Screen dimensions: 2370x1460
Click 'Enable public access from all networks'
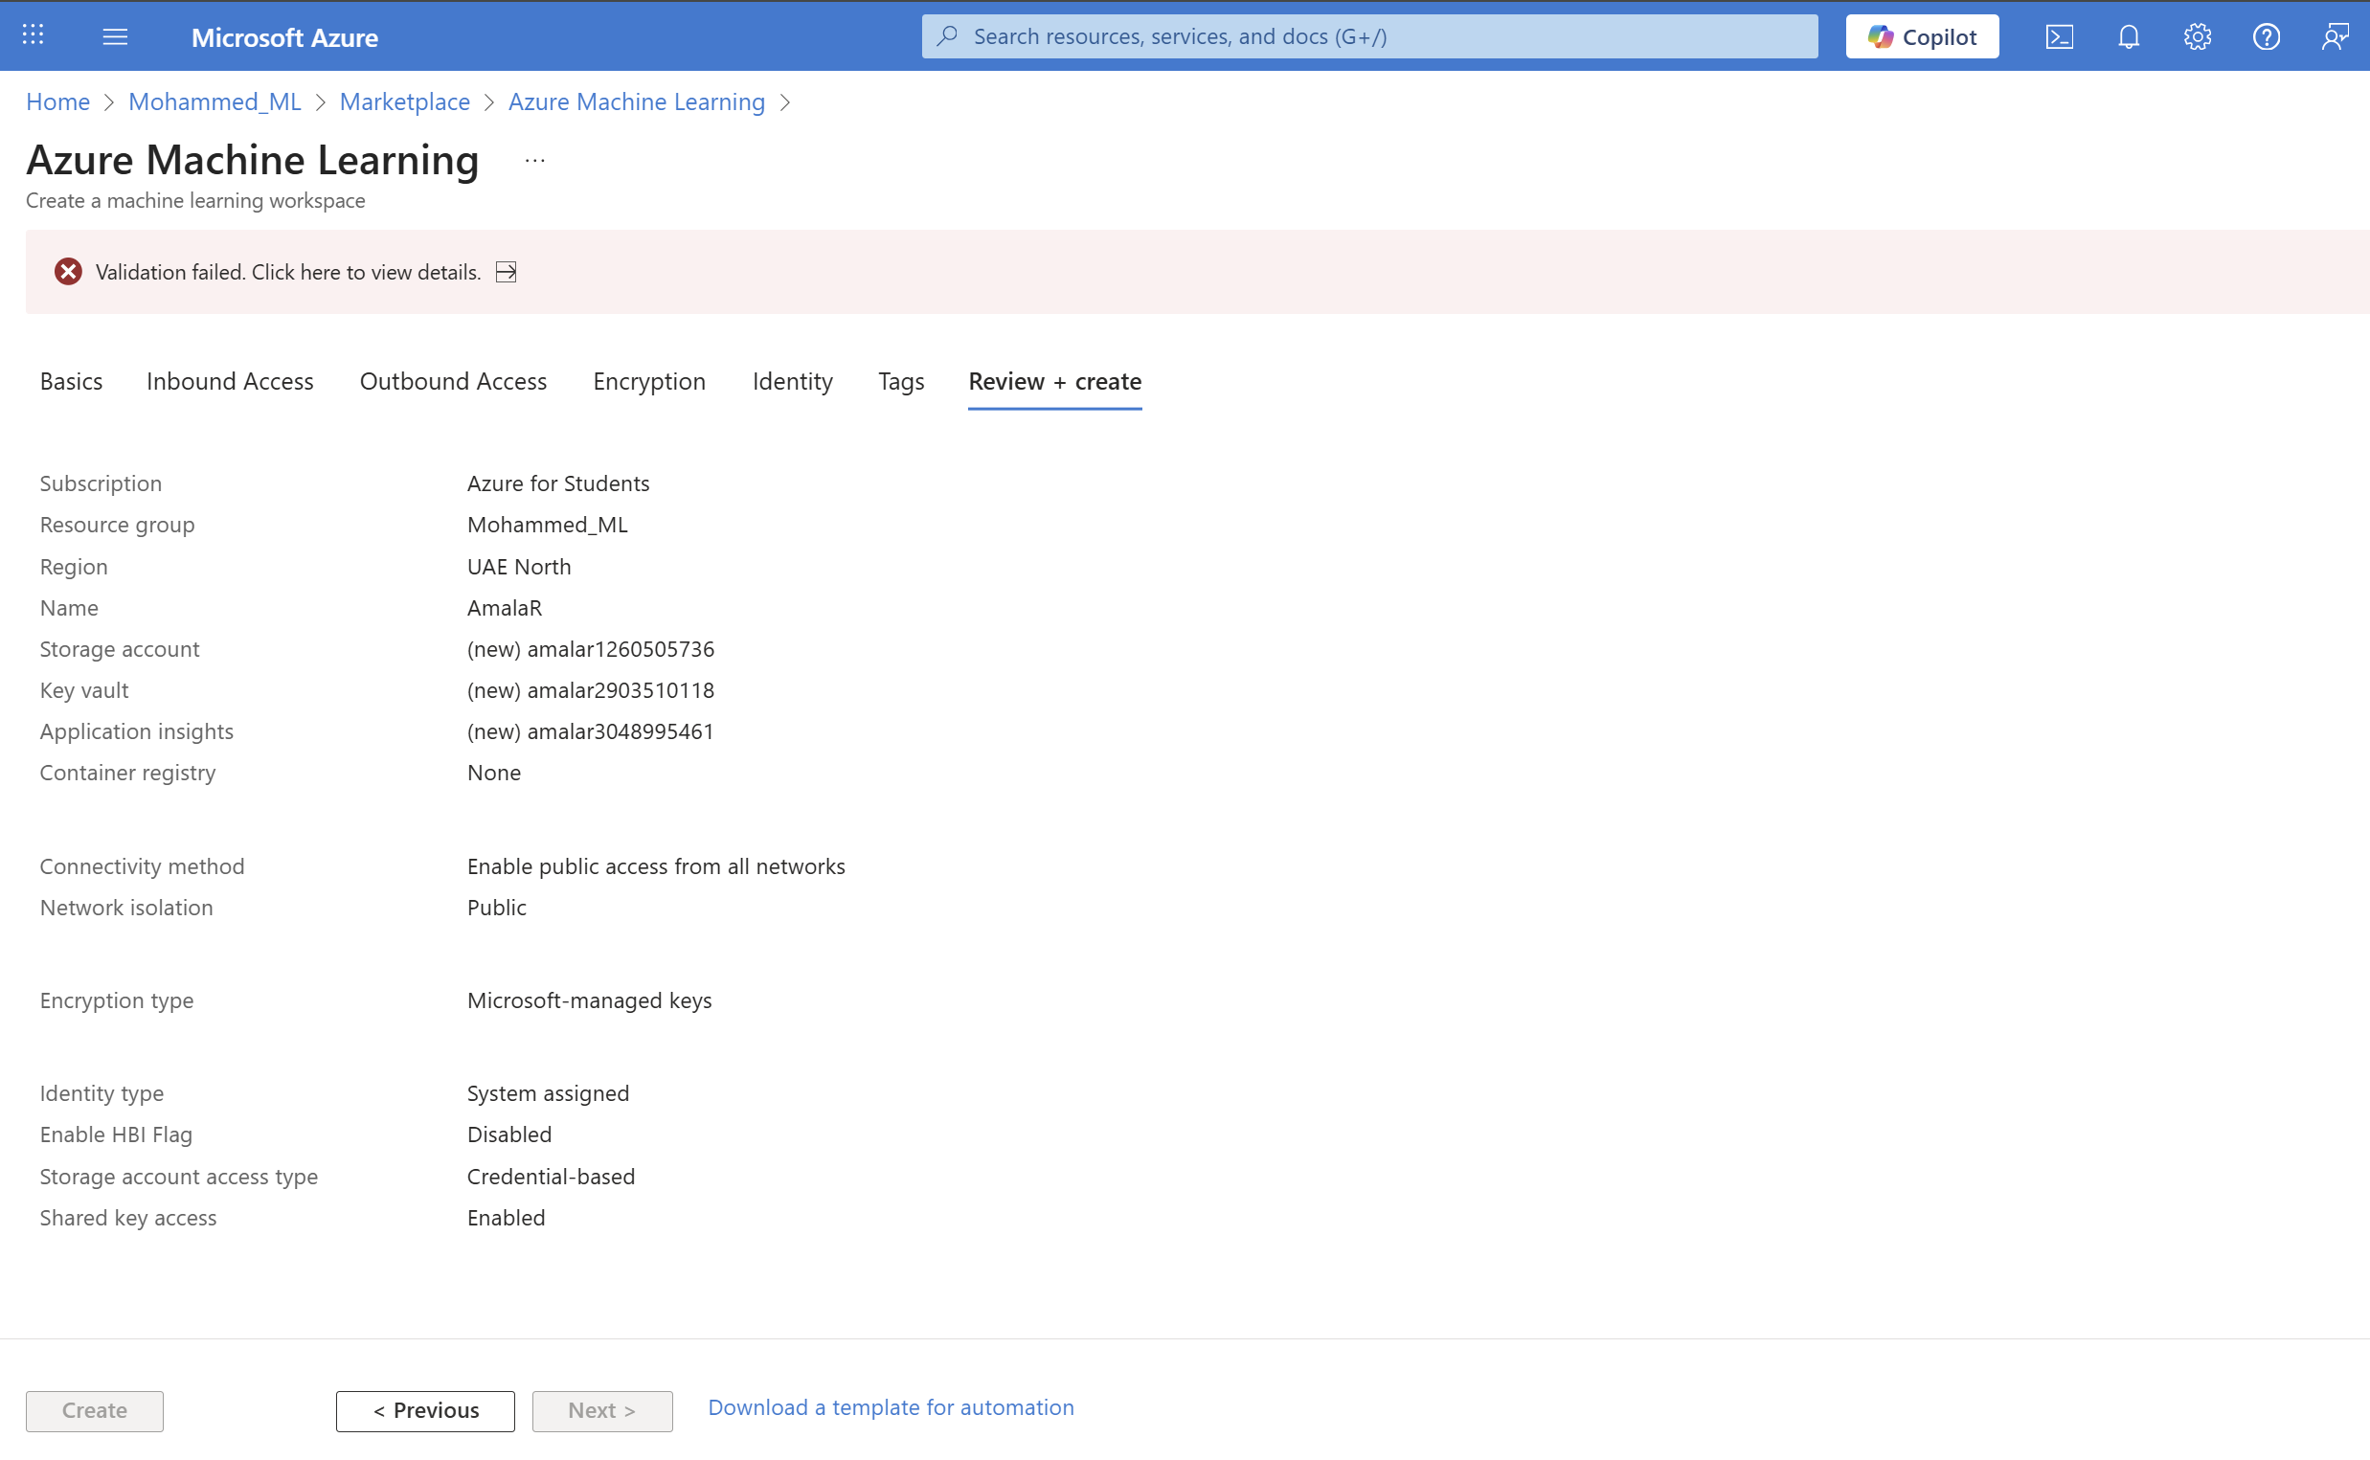coord(656,866)
